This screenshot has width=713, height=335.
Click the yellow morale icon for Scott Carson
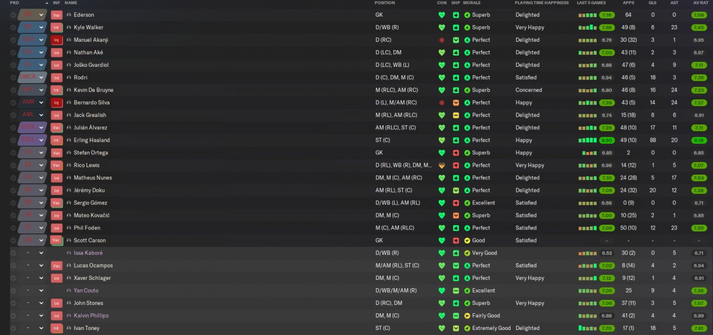pyautogui.click(x=467, y=241)
